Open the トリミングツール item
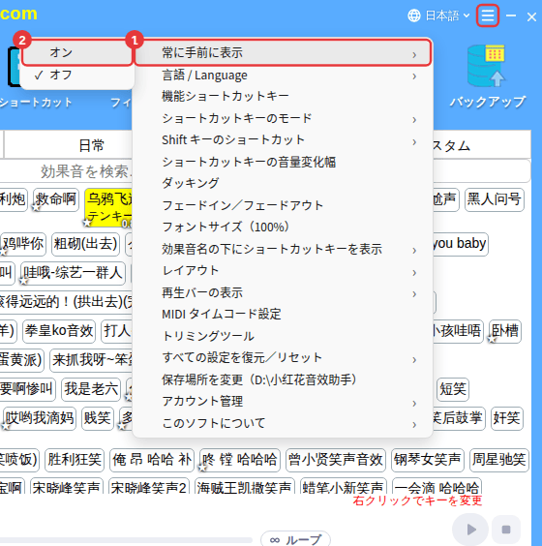This screenshot has height=546, width=542. coord(283,336)
